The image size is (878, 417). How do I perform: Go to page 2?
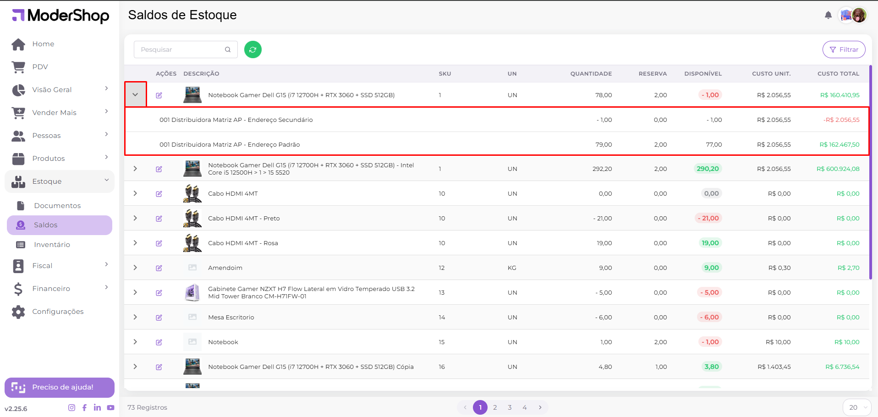click(495, 407)
